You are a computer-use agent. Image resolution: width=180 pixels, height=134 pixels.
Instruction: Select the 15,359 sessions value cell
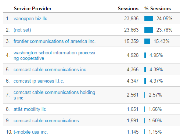click(x=132, y=41)
